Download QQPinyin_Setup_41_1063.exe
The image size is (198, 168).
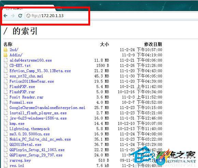pyautogui.click(x=37, y=150)
